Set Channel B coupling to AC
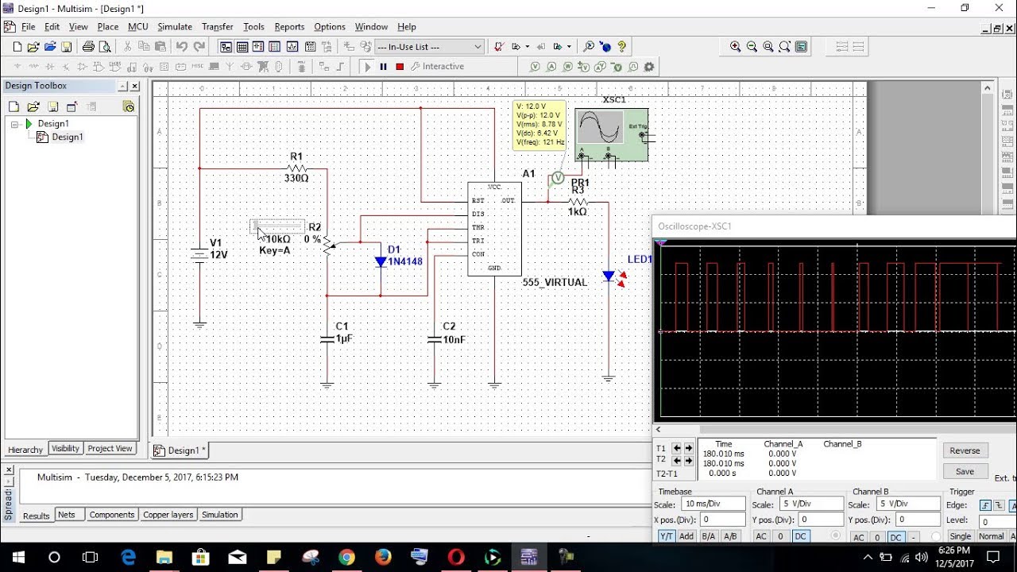The height and width of the screenshot is (572, 1017). [858, 537]
